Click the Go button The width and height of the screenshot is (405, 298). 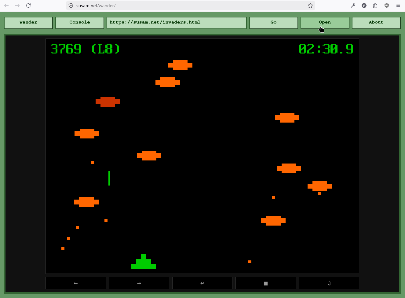tap(274, 23)
